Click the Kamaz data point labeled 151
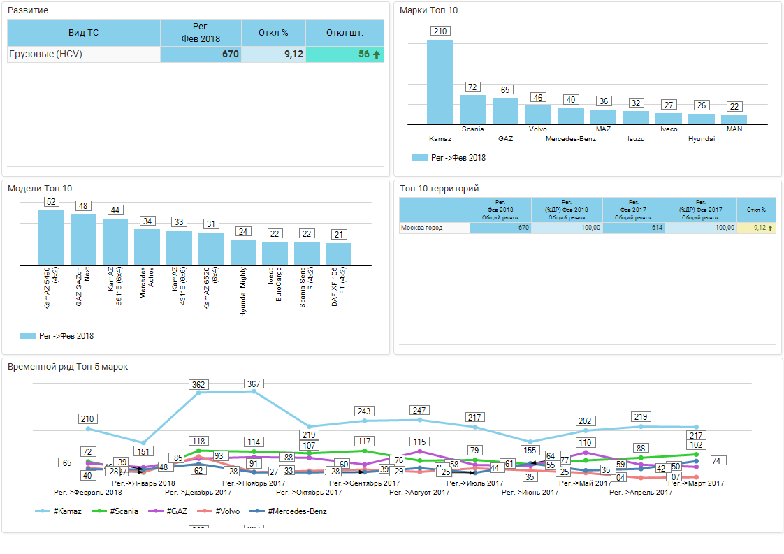 [143, 443]
